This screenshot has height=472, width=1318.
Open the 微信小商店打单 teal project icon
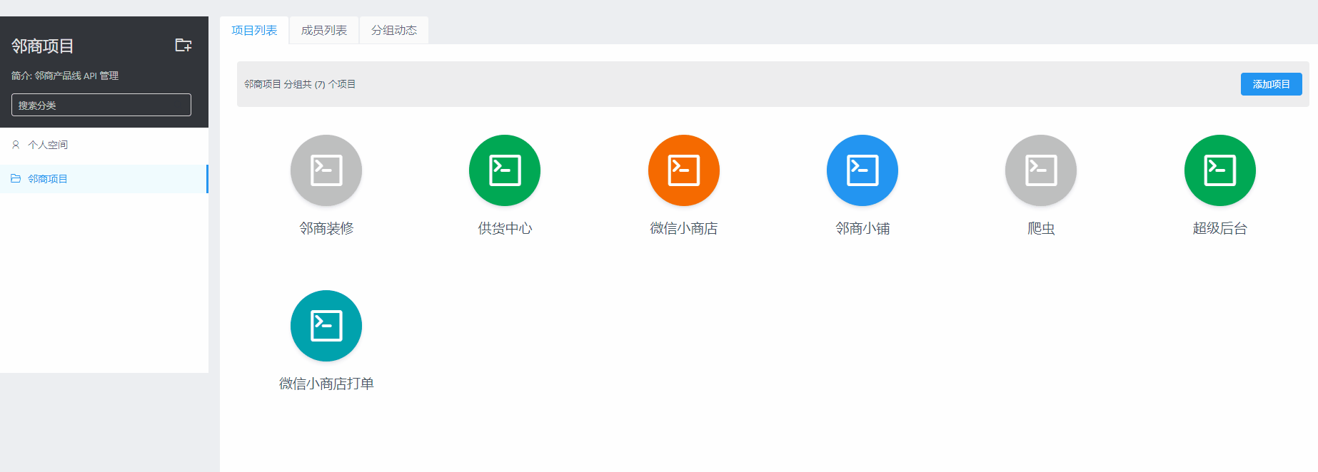coord(326,326)
